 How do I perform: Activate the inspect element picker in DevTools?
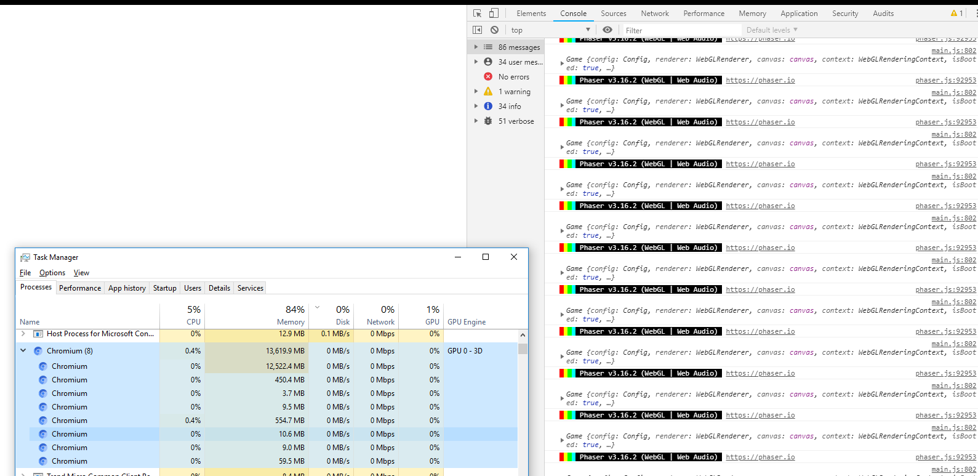pyautogui.click(x=477, y=13)
